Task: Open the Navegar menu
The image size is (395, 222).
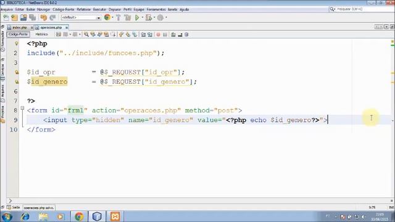Action: click(x=44, y=9)
